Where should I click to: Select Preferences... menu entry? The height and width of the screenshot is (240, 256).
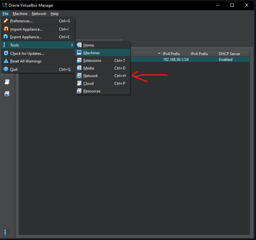[38, 21]
